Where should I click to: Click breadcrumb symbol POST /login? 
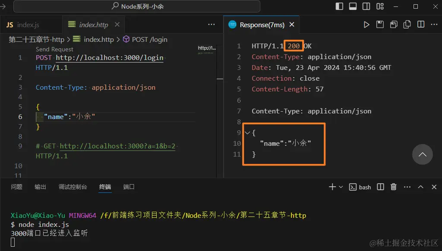[x=149, y=39]
